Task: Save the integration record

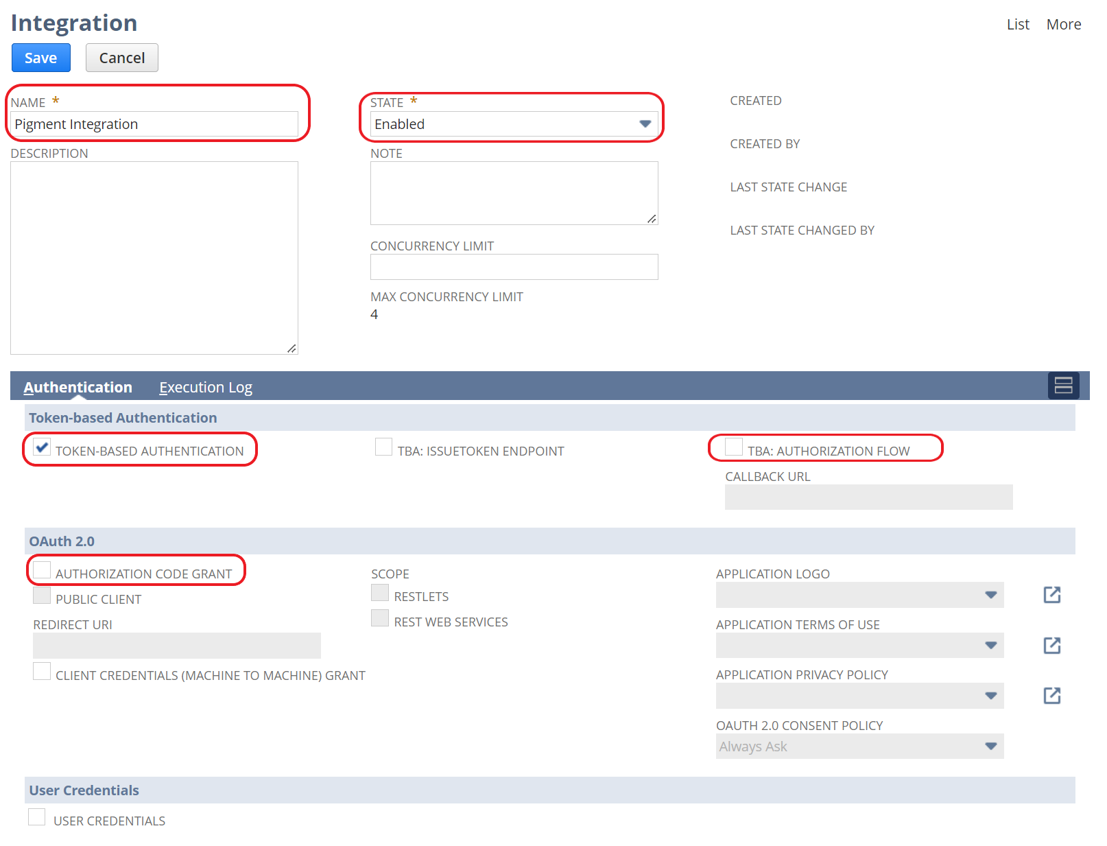Action: [x=41, y=58]
